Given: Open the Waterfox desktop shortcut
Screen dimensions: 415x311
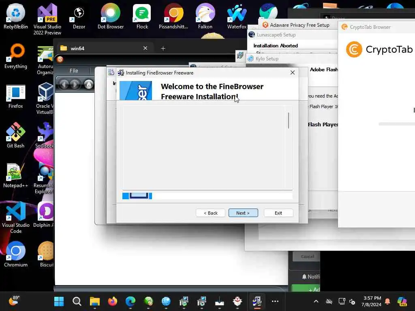Looking at the screenshot, I should point(237,16).
